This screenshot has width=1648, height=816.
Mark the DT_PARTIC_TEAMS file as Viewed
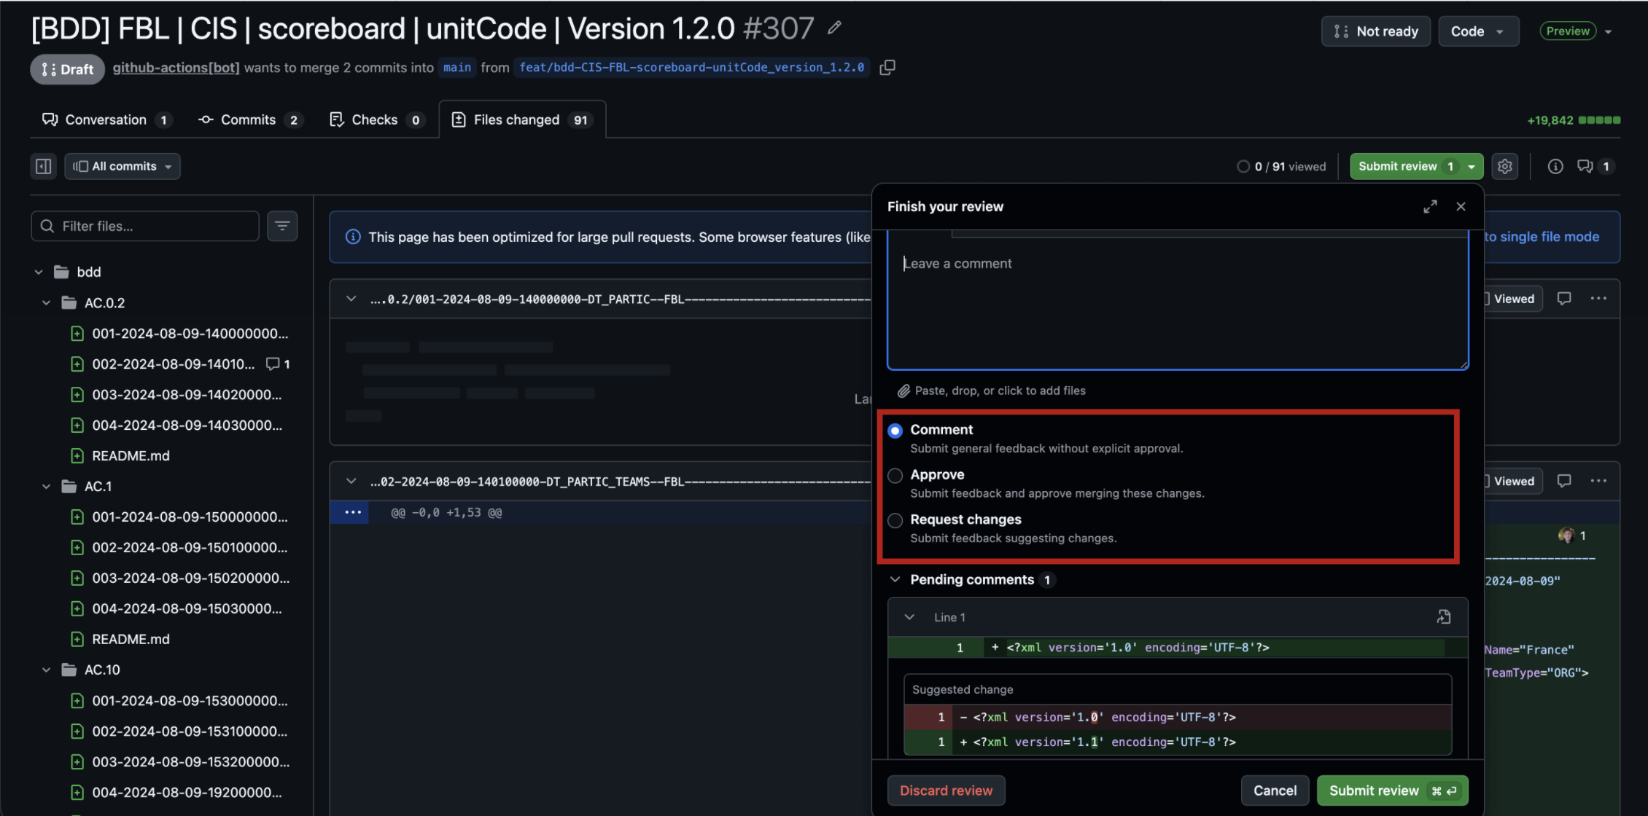click(1513, 481)
